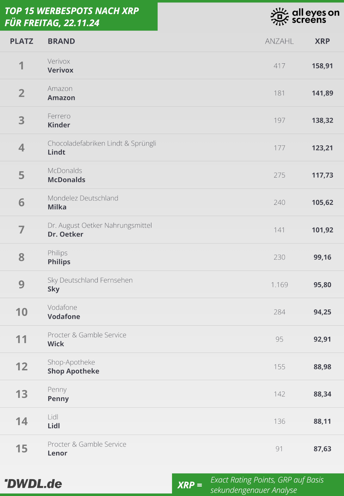Select the Verivox brand row
This screenshot has width=344, height=496.
click(x=172, y=65)
